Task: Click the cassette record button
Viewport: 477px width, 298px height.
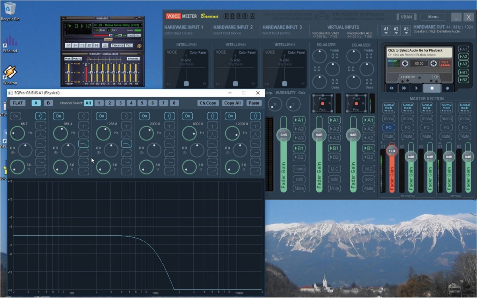Action: click(447, 88)
